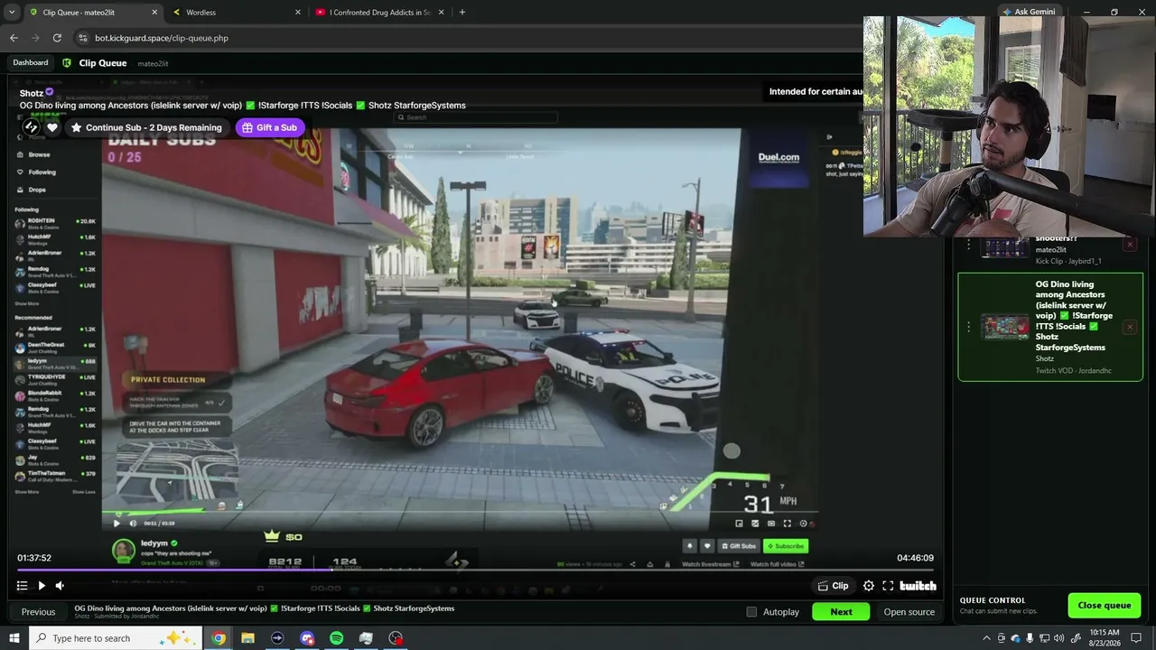Switch to I Confronted Drug Addicts tab
Image resolution: width=1156 pixels, height=650 pixels.
tap(380, 13)
